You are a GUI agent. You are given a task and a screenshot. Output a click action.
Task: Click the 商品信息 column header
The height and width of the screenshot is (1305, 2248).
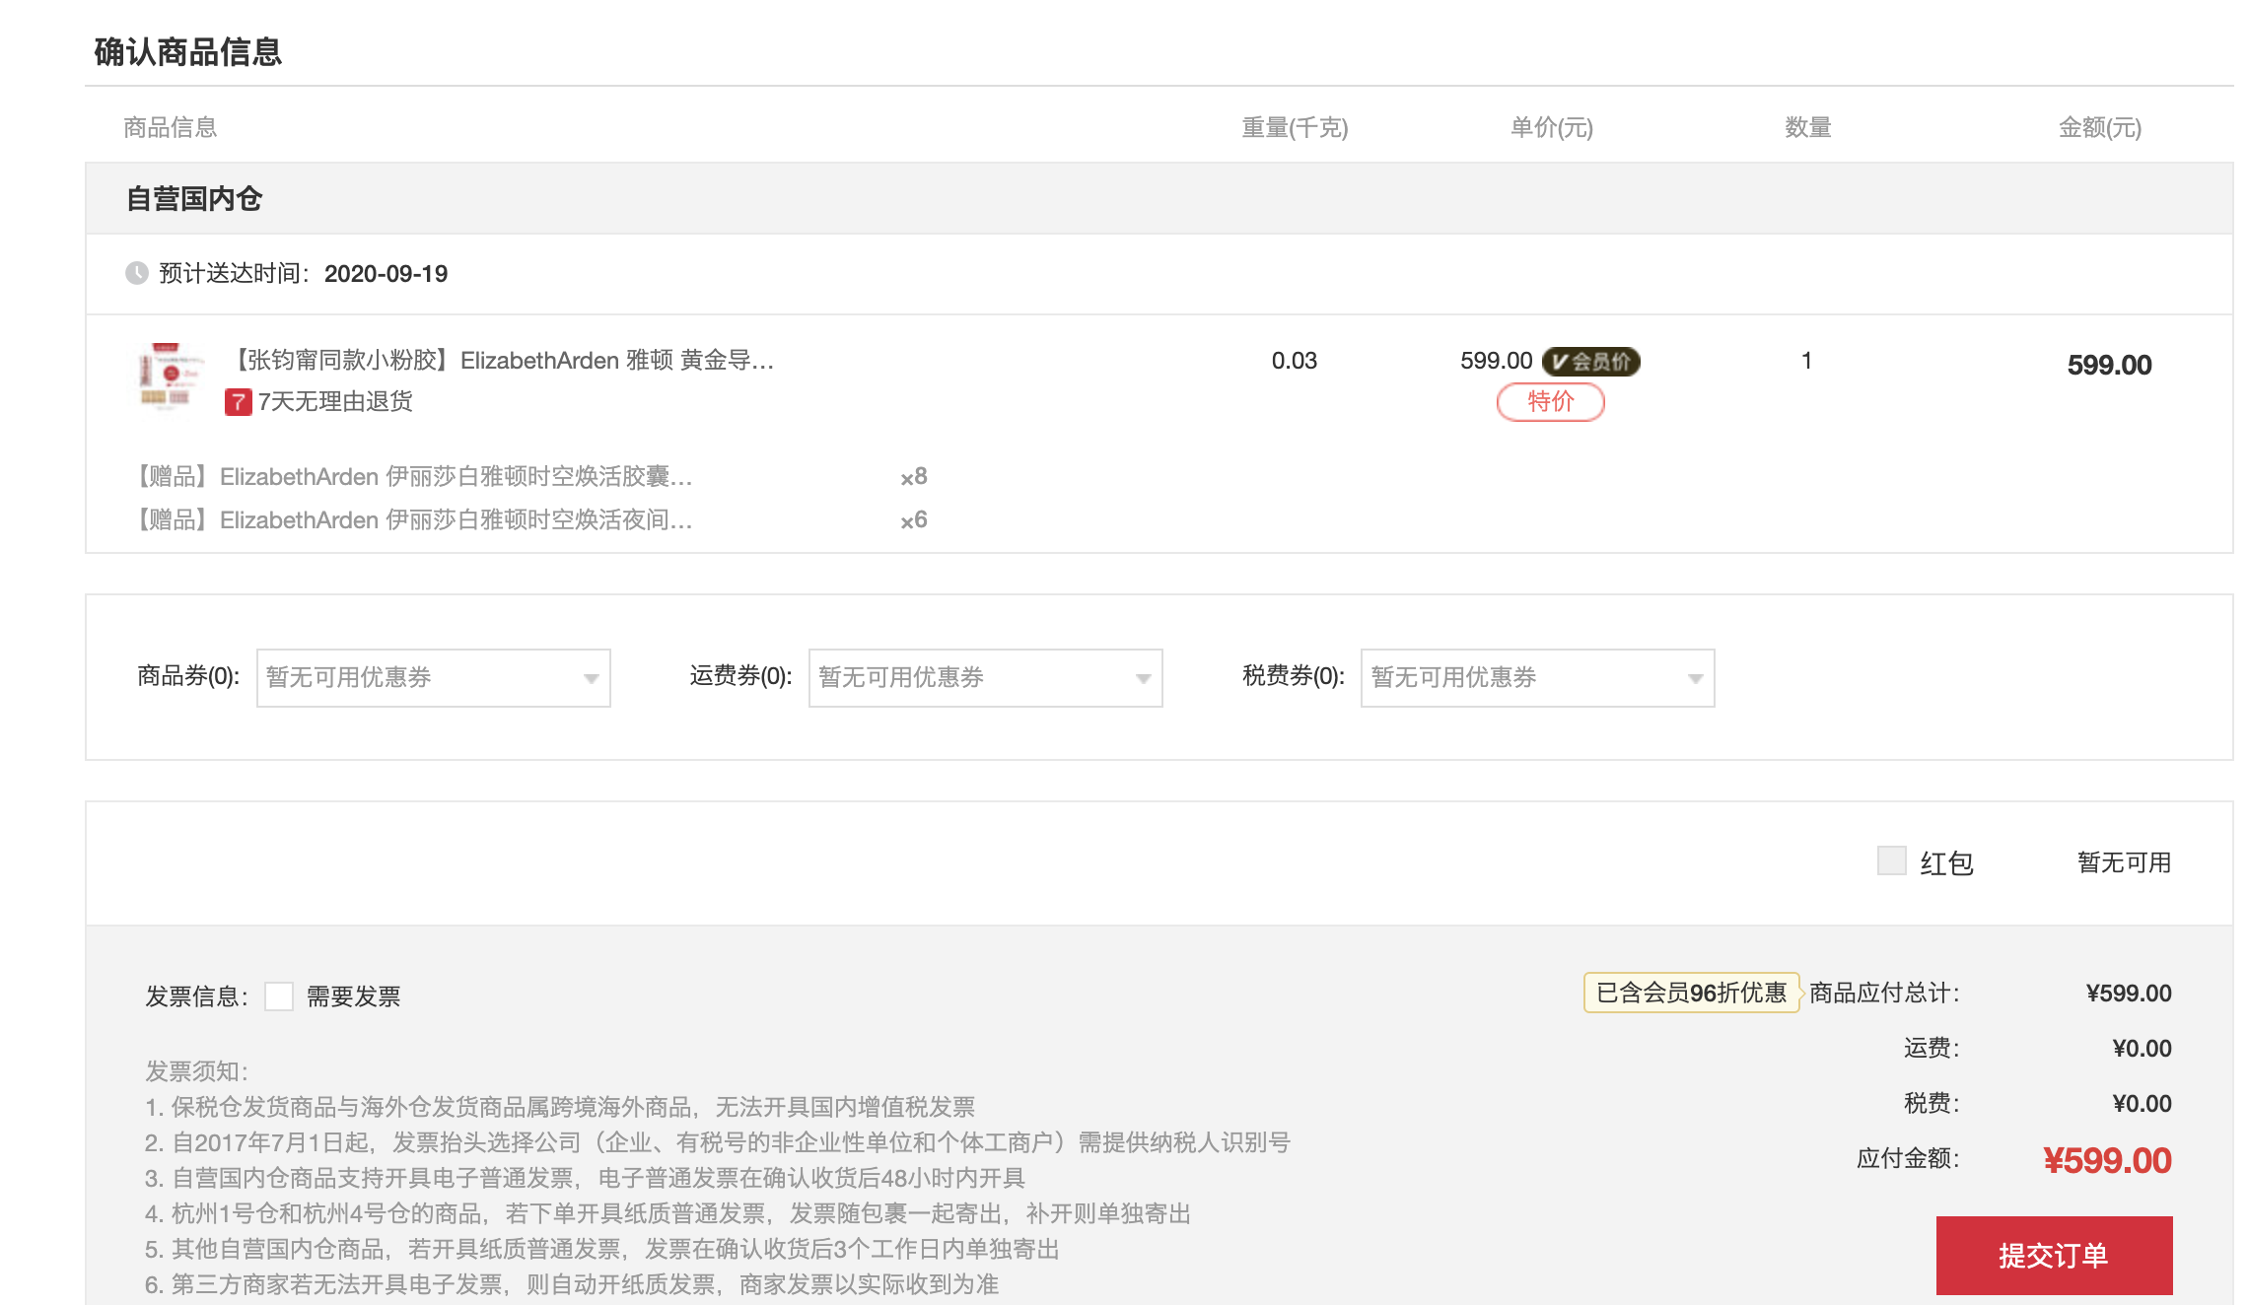pos(170,128)
